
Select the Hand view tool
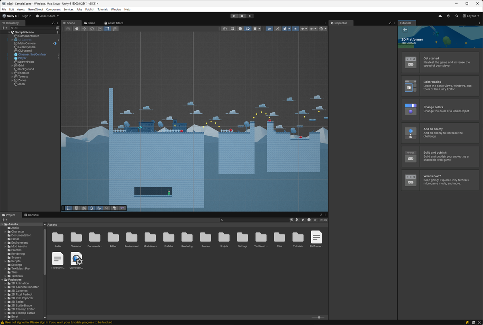(x=76, y=29)
